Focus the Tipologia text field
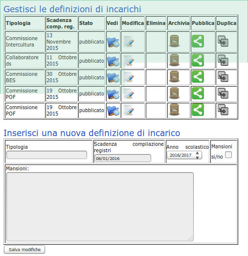Viewport: 248px width, 256px height. (46, 155)
